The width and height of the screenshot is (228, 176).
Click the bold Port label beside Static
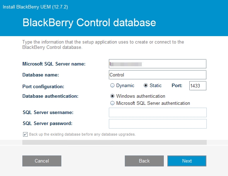coord(177,85)
